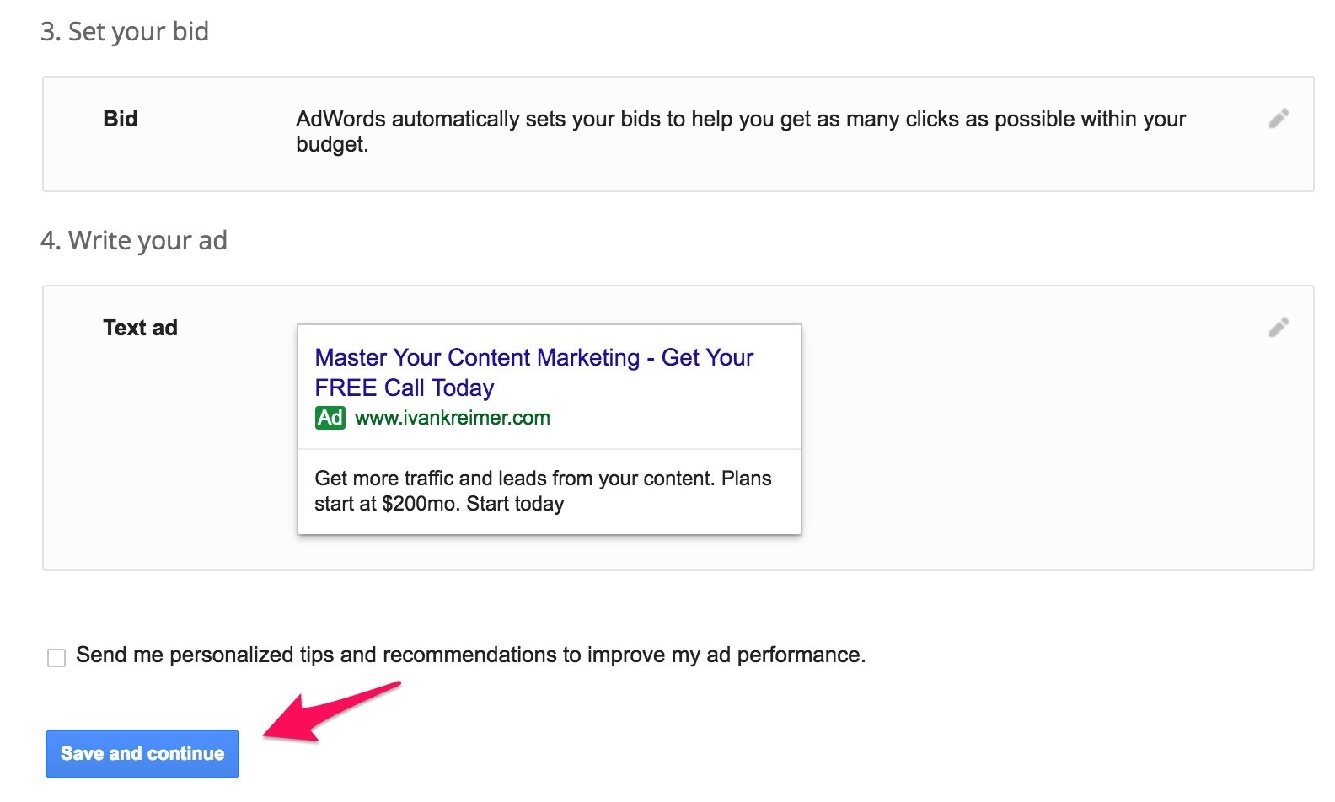Click the pencil icon to edit Text ad
Screen dimensions: 1335x802
coord(1279,328)
